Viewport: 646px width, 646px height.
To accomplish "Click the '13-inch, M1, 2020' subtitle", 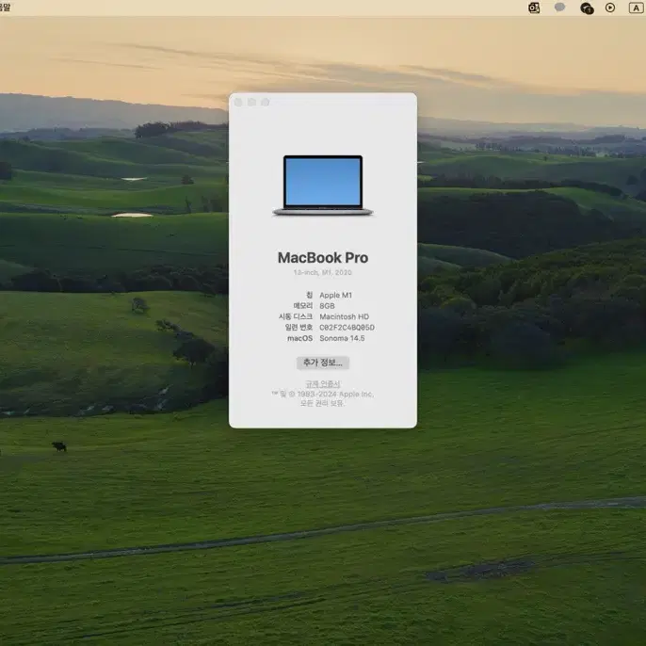I will pos(323,272).
